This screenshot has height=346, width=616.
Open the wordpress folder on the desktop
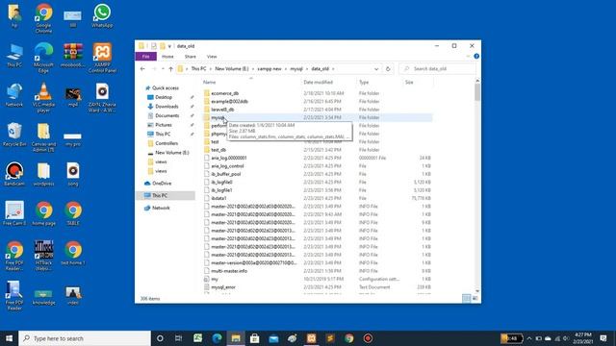pos(43,174)
